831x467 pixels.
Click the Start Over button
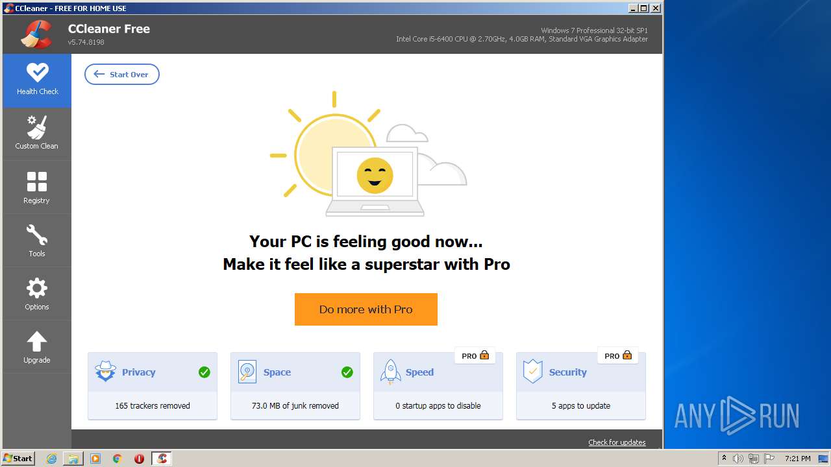122,75
